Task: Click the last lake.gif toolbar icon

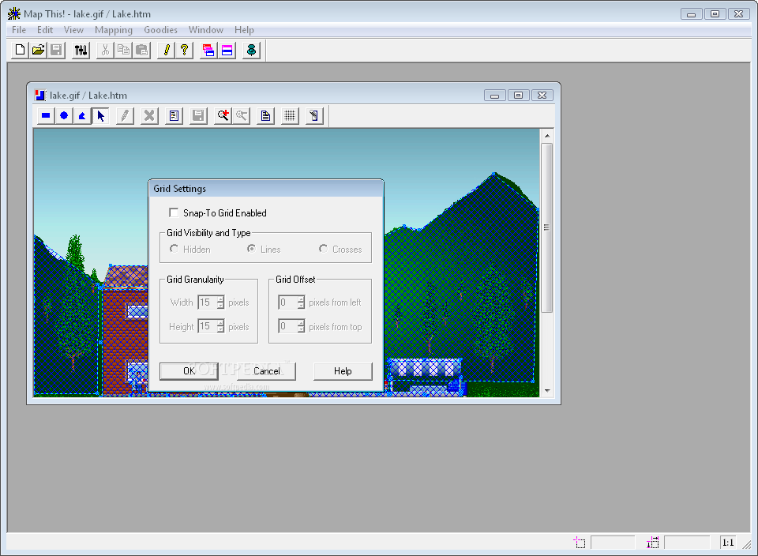Action: (314, 116)
